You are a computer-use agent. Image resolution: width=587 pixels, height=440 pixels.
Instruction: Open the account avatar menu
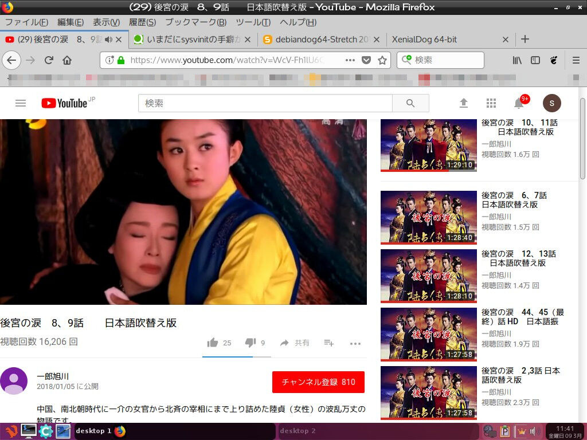pyautogui.click(x=552, y=103)
